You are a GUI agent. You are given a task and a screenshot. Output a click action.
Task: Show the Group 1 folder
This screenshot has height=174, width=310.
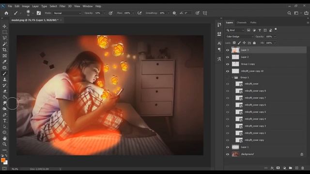(228, 77)
